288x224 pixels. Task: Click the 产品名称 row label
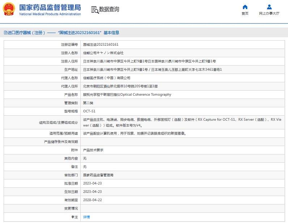tap(71, 95)
